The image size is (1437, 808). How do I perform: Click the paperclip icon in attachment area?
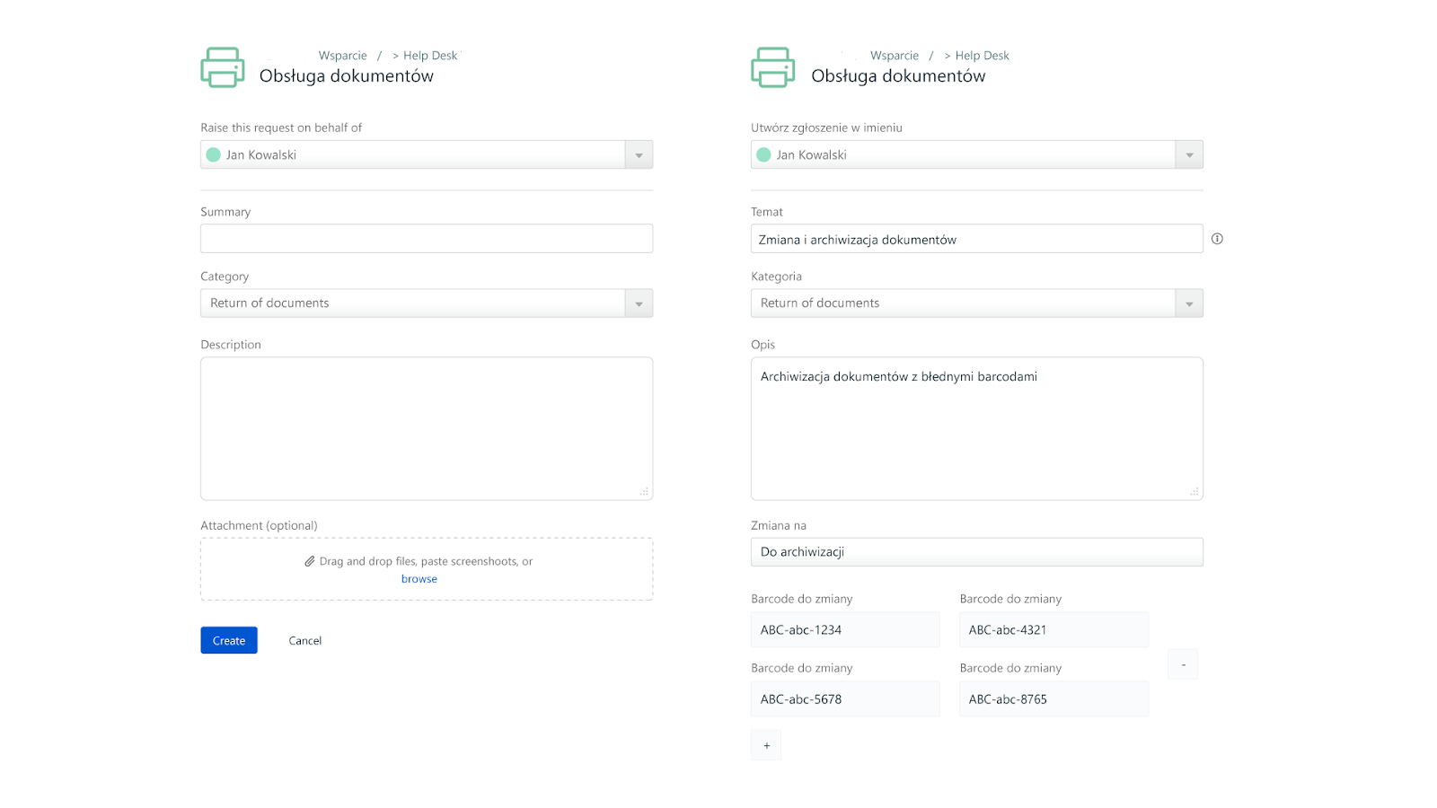coord(310,561)
